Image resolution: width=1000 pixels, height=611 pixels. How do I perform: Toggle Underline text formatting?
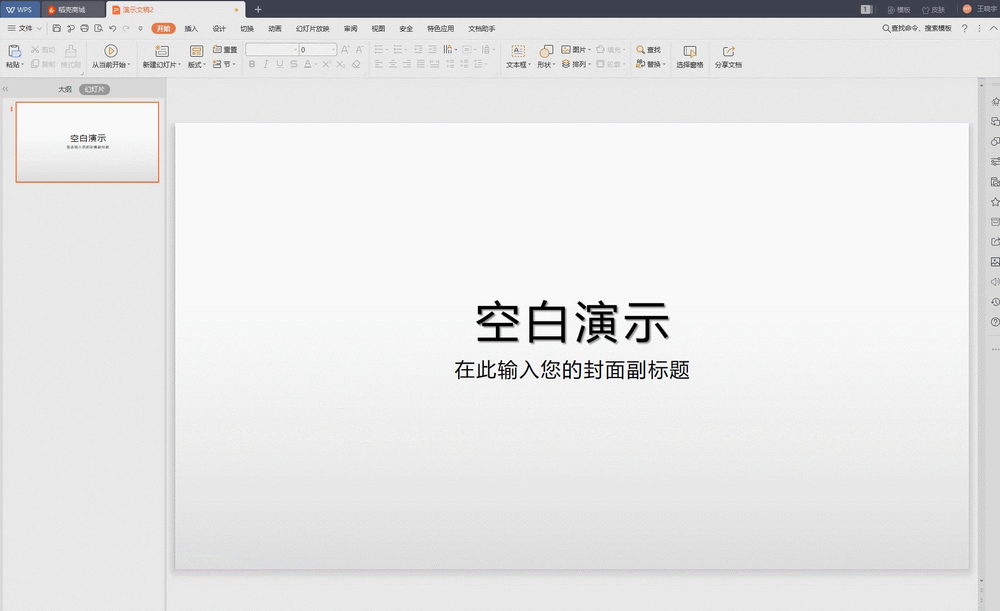pyautogui.click(x=280, y=64)
